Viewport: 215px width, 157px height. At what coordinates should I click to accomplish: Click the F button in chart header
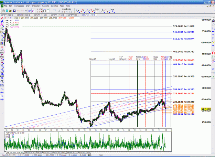click(8, 18)
